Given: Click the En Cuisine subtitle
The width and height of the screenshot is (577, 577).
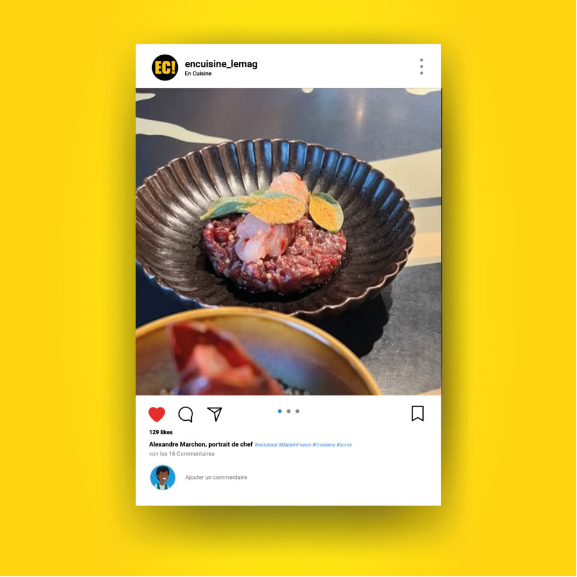Looking at the screenshot, I should (x=198, y=73).
